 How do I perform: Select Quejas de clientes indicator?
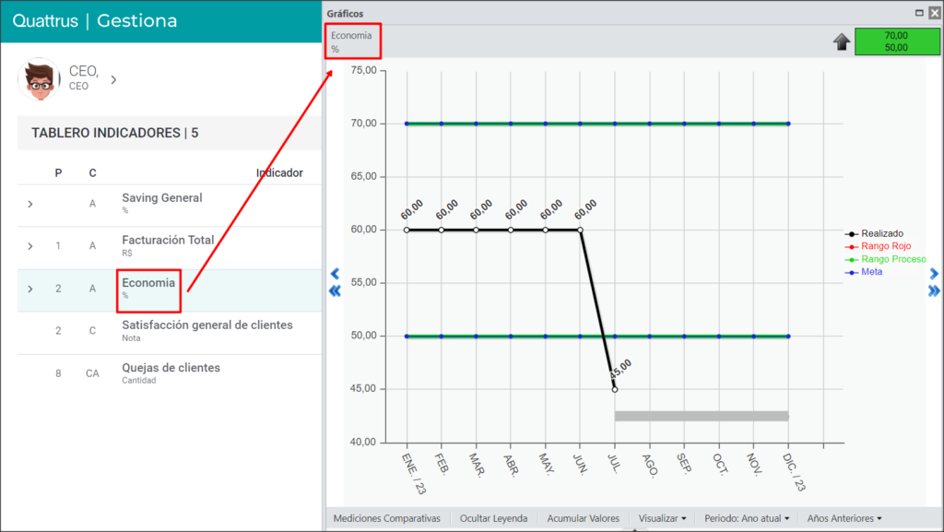point(171,368)
